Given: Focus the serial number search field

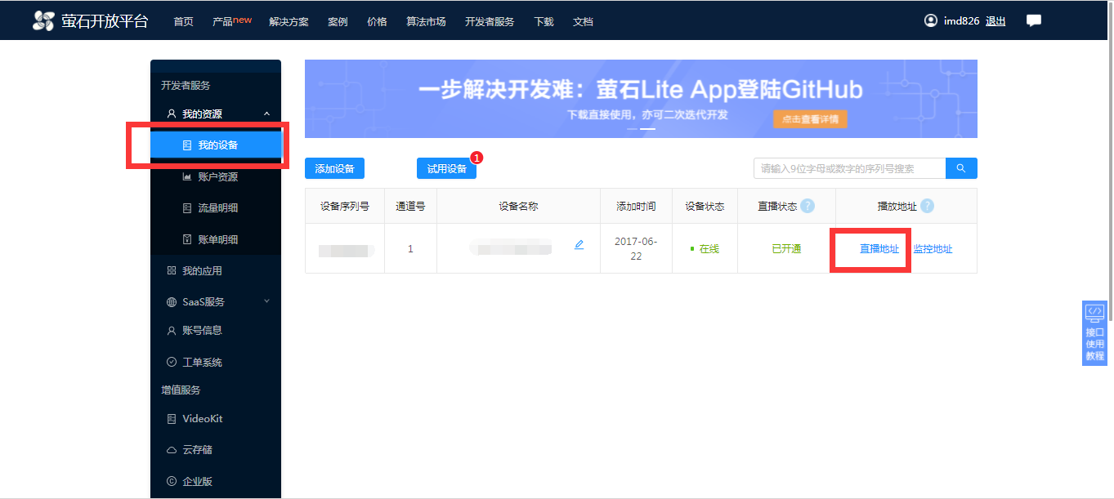Looking at the screenshot, I should click(849, 168).
